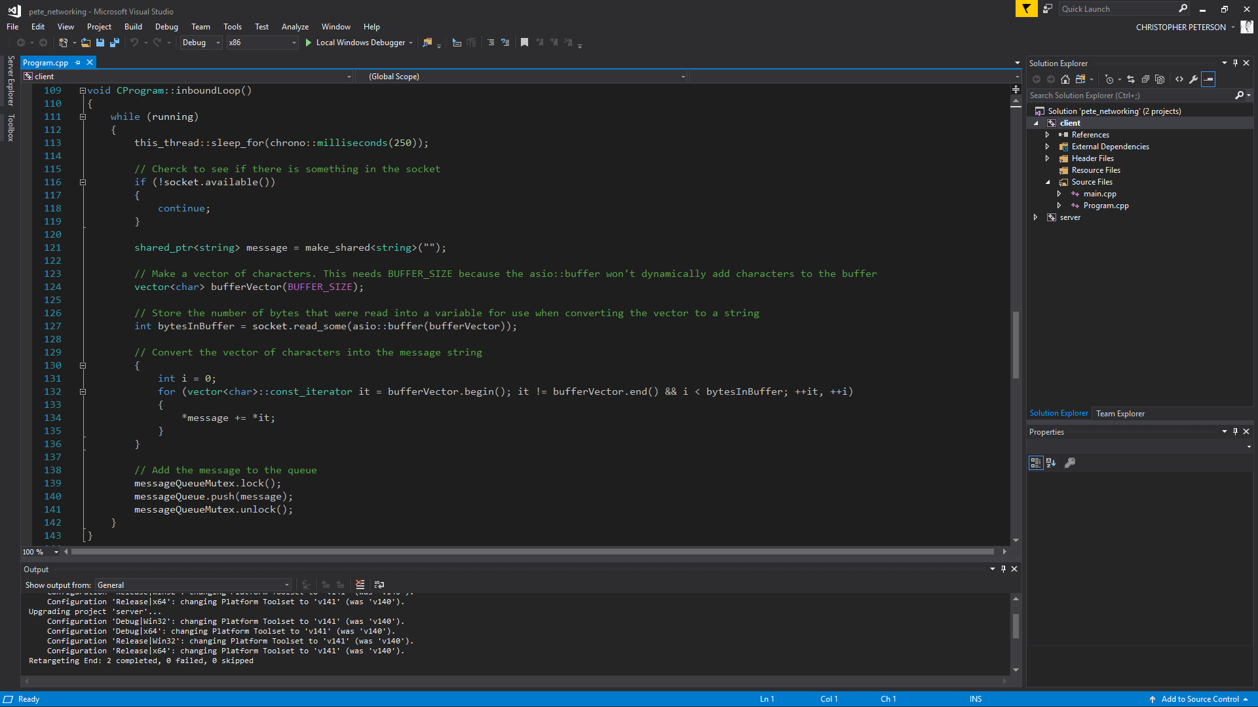Toggle Preview Selected Items in Solution Explorer
The image size is (1258, 707).
pyautogui.click(x=1208, y=79)
